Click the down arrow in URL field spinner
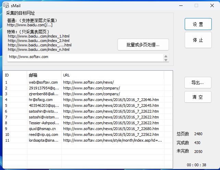This screenshot has height=170, width=220. [166, 60]
